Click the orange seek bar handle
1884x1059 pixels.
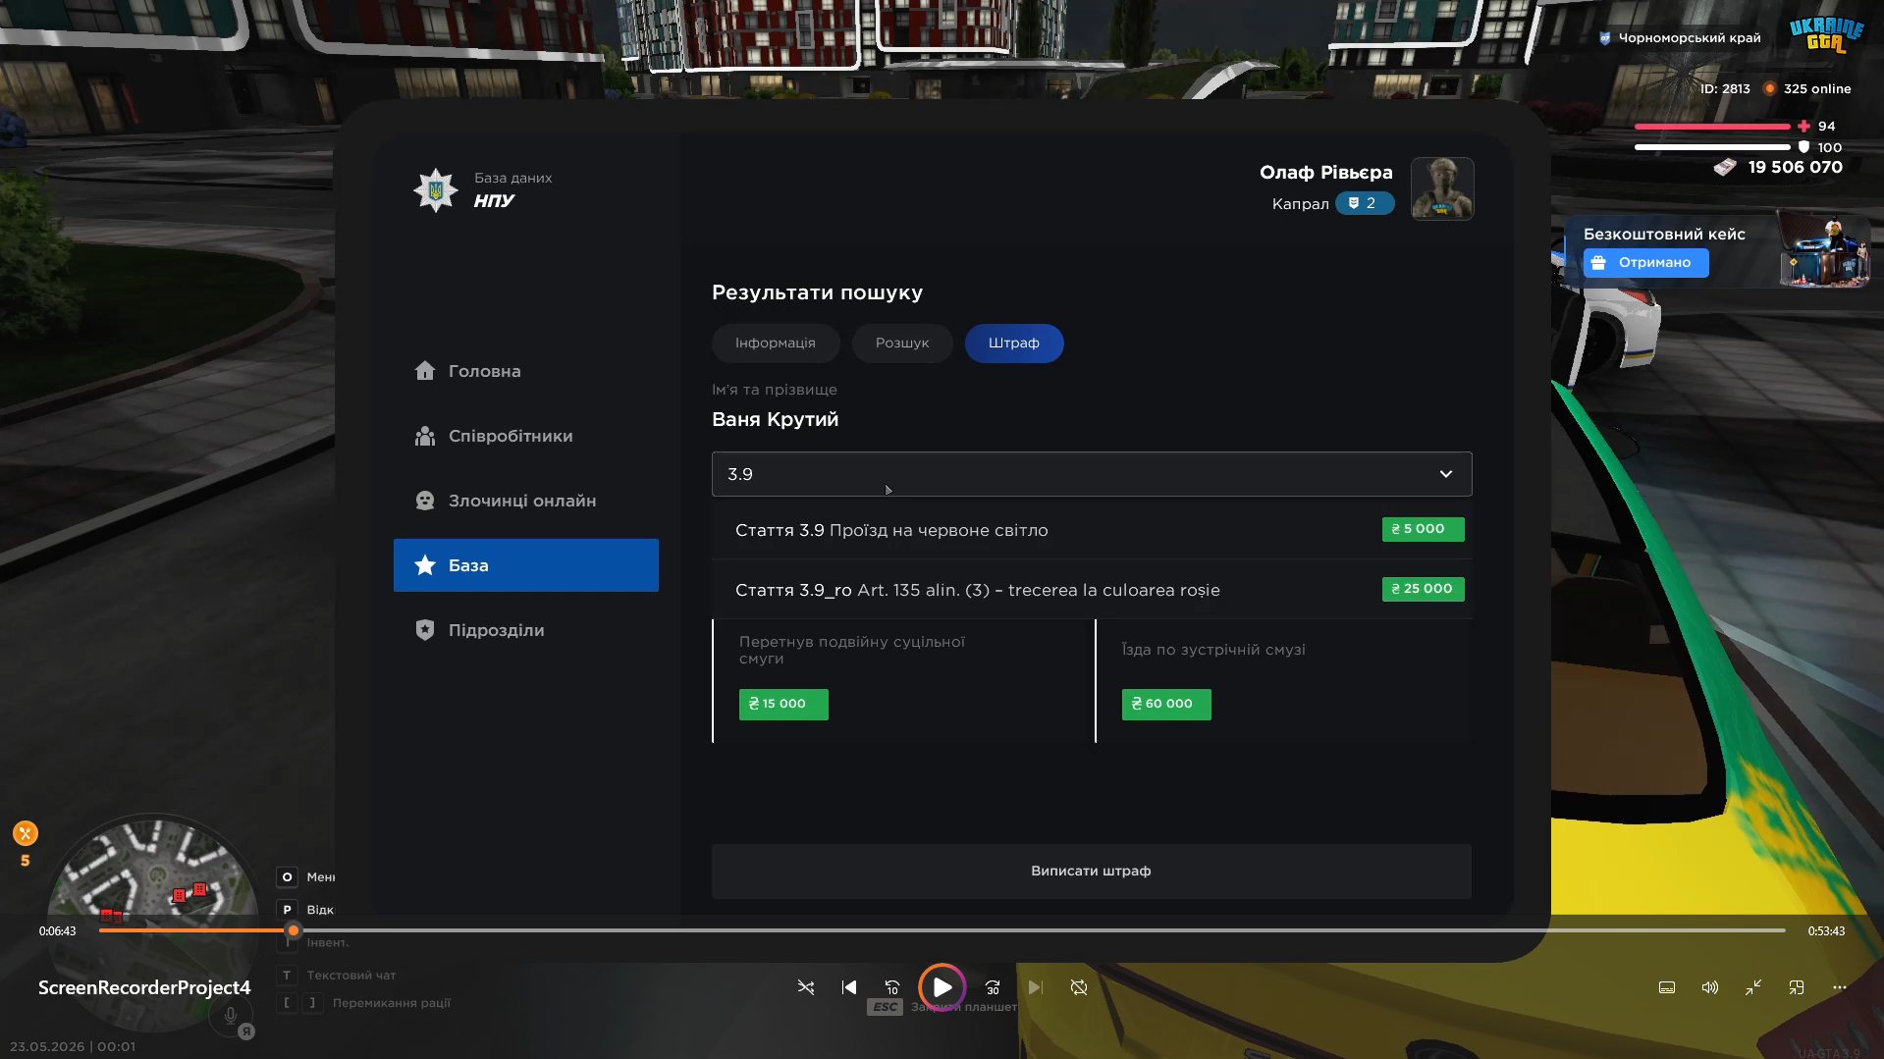coord(294,930)
